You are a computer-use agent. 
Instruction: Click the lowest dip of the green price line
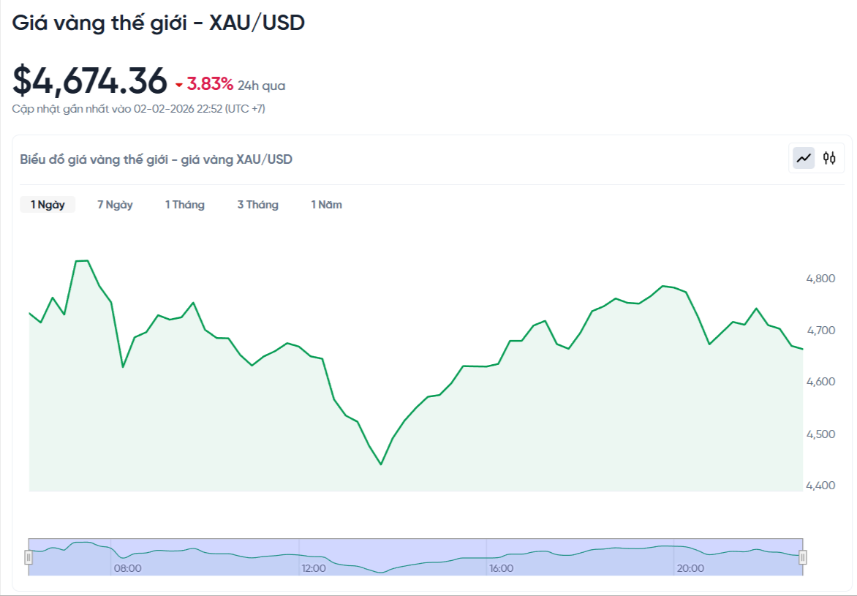tap(381, 464)
